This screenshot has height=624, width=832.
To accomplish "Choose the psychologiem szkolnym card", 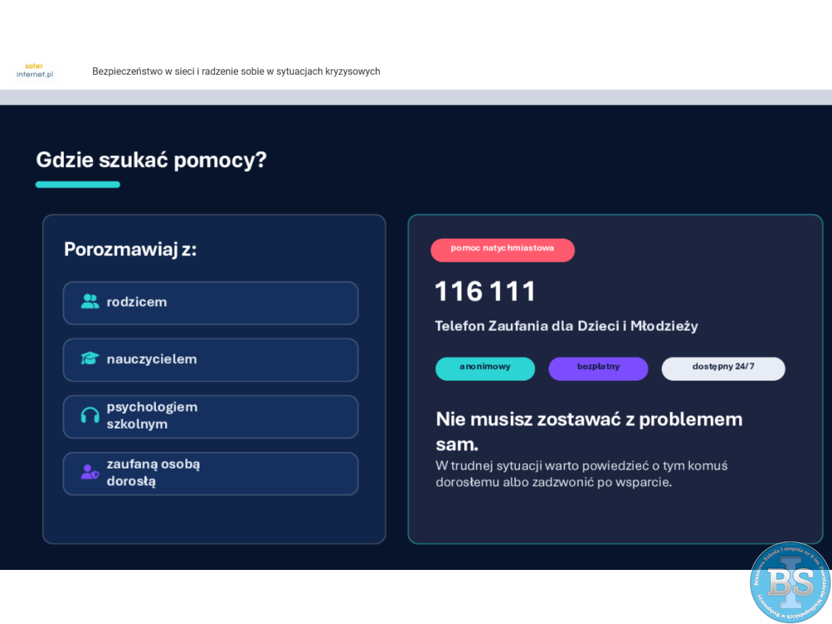I will coord(210,417).
